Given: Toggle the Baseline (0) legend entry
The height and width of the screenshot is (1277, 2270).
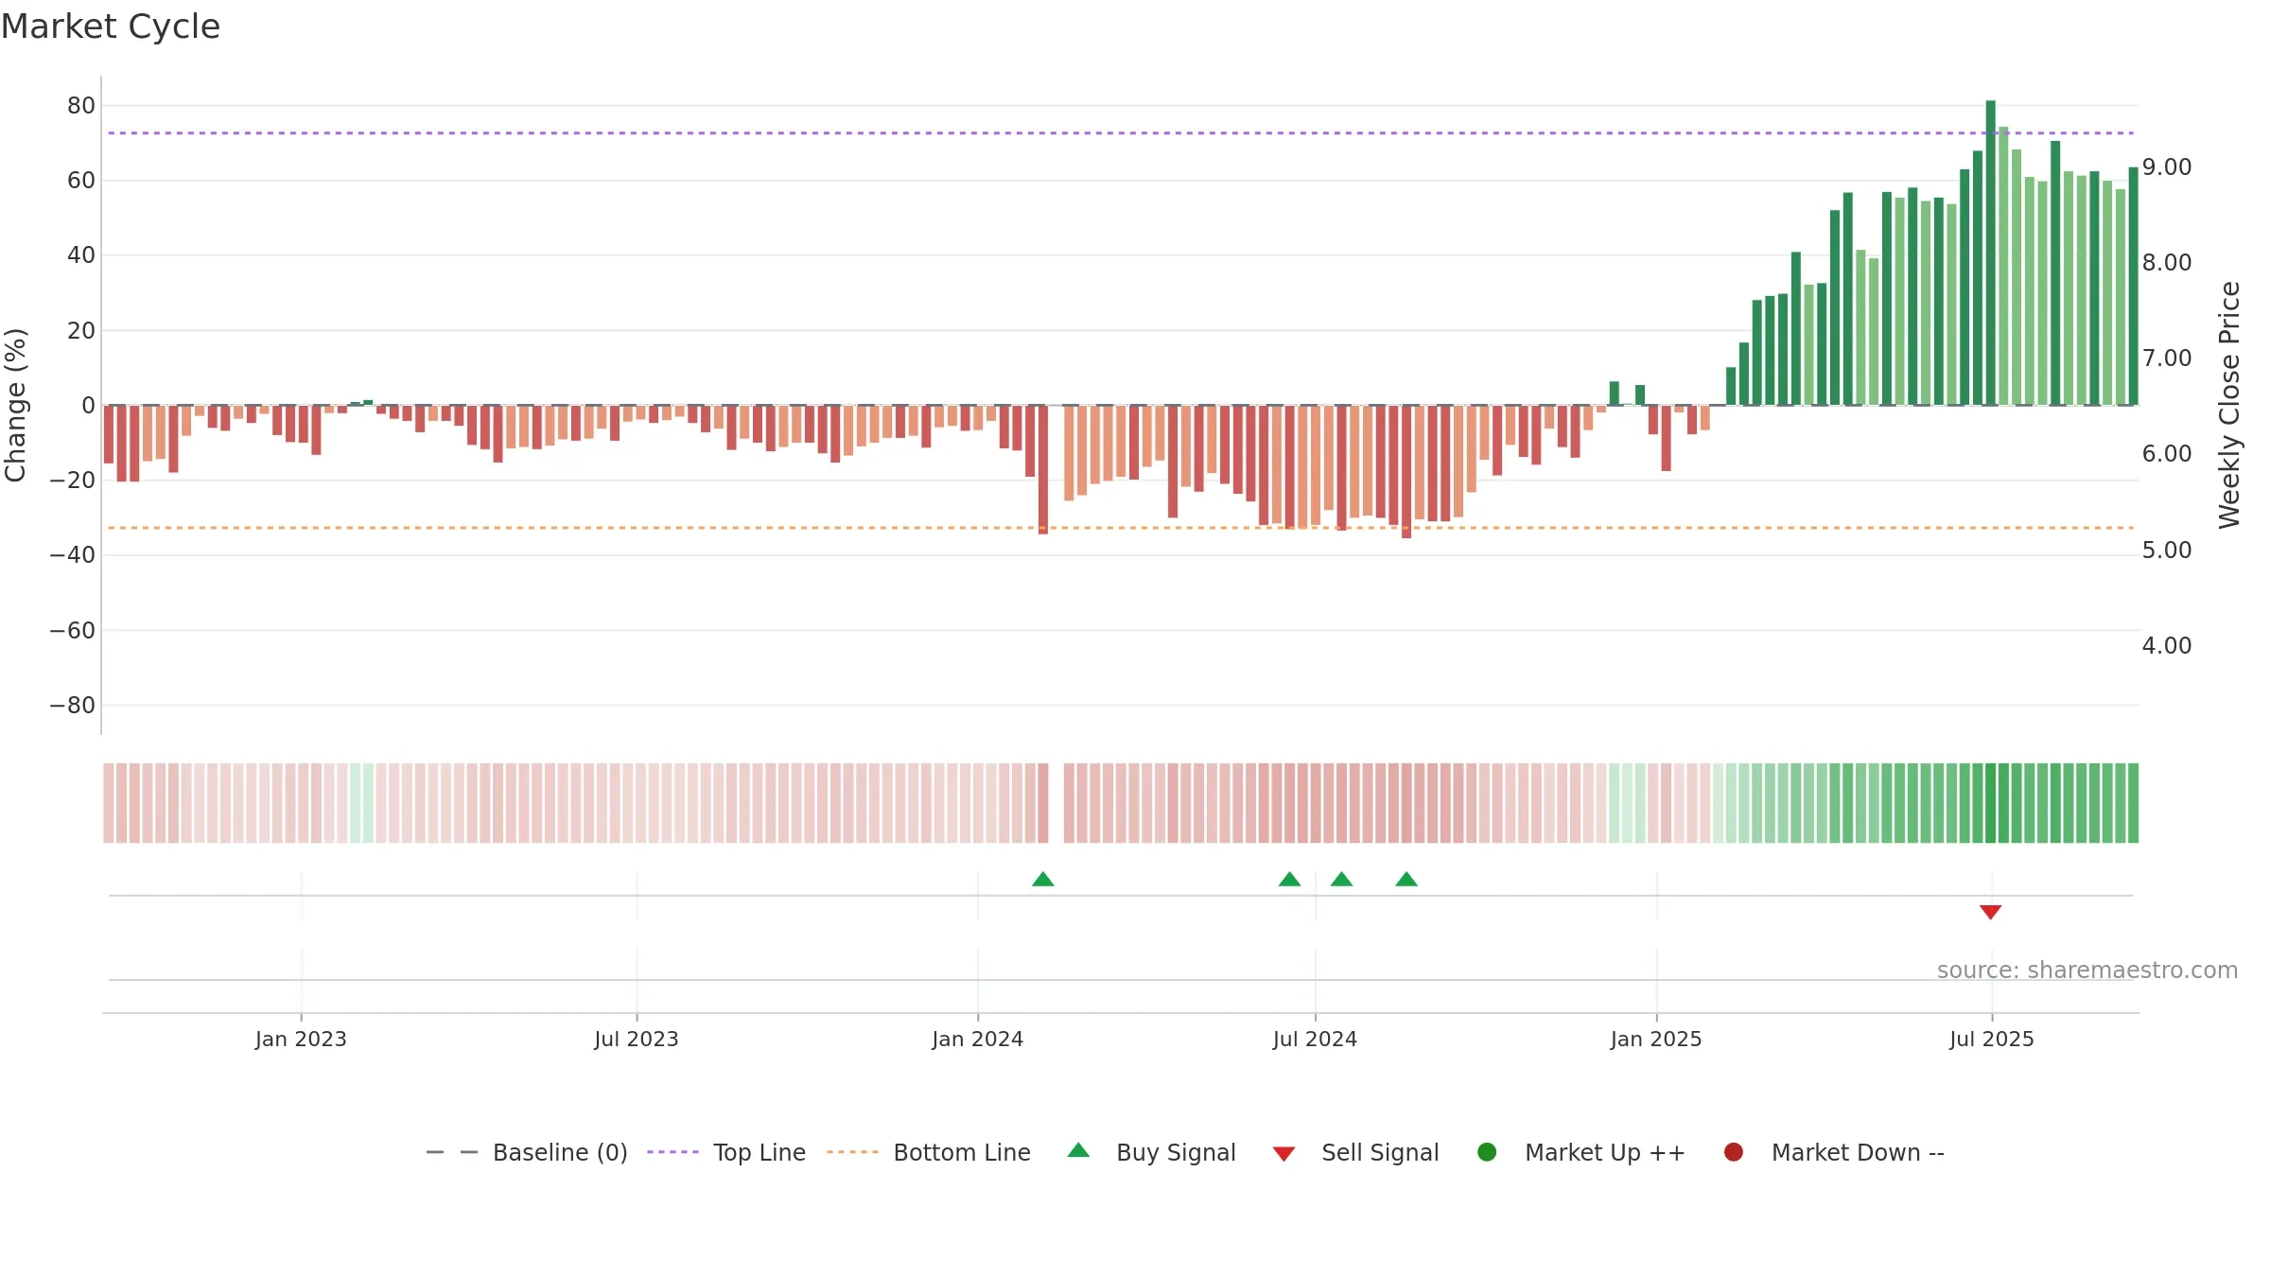Looking at the screenshot, I should (x=527, y=1152).
